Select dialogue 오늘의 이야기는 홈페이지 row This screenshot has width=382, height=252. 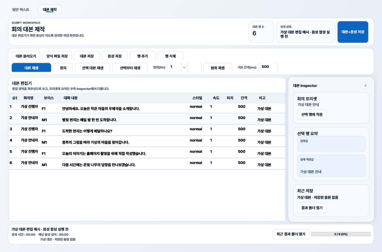[x=104, y=154]
